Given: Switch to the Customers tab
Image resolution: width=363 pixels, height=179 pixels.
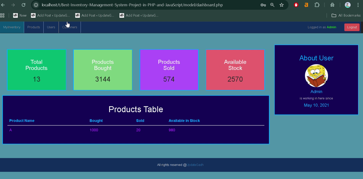Looking at the screenshot, I should click(x=70, y=27).
